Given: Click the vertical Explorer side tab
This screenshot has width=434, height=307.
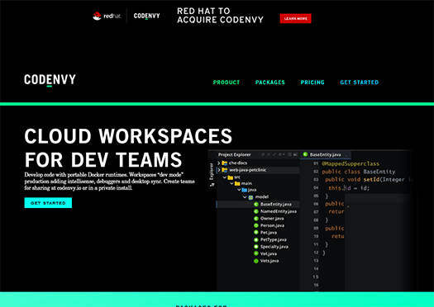Looking at the screenshot, I should point(212,172).
